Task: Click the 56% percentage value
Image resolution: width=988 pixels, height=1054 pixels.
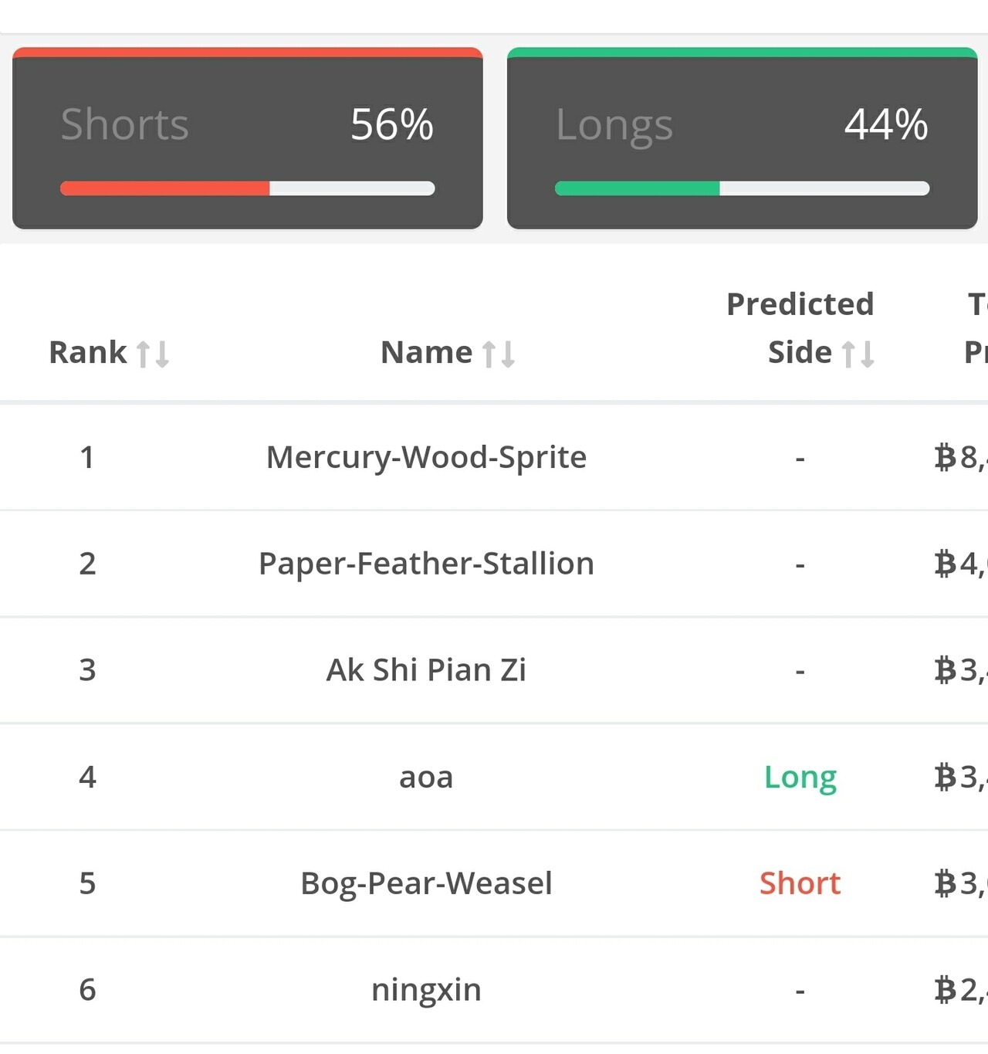Action: coord(391,124)
